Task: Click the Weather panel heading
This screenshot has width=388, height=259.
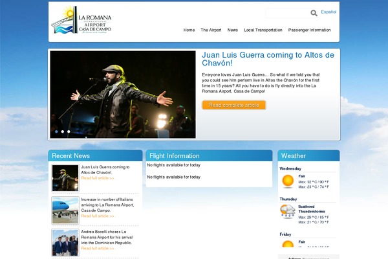Action: tap(293, 155)
